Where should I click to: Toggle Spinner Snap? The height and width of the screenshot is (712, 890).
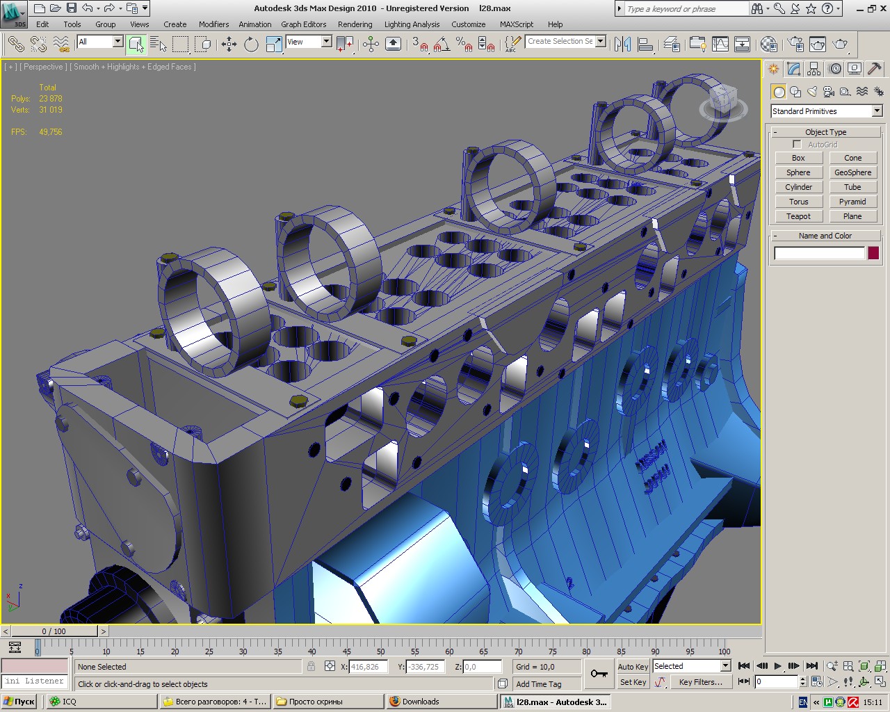pyautogui.click(x=487, y=44)
